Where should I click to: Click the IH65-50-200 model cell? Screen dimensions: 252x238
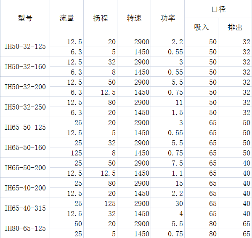[x=25, y=168]
